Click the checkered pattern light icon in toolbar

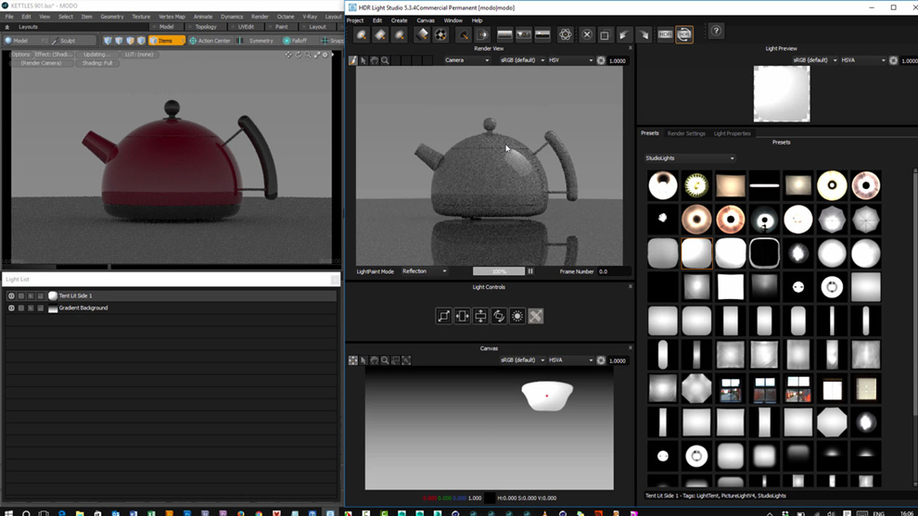click(x=440, y=35)
